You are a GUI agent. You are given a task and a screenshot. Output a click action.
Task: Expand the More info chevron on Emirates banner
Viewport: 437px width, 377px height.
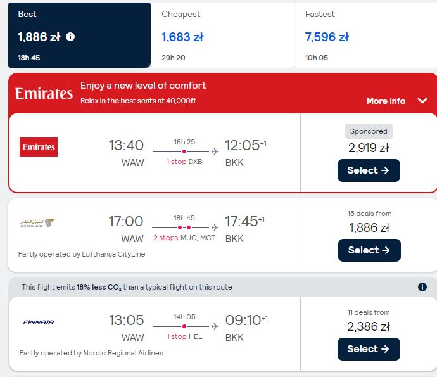pyautogui.click(x=422, y=101)
